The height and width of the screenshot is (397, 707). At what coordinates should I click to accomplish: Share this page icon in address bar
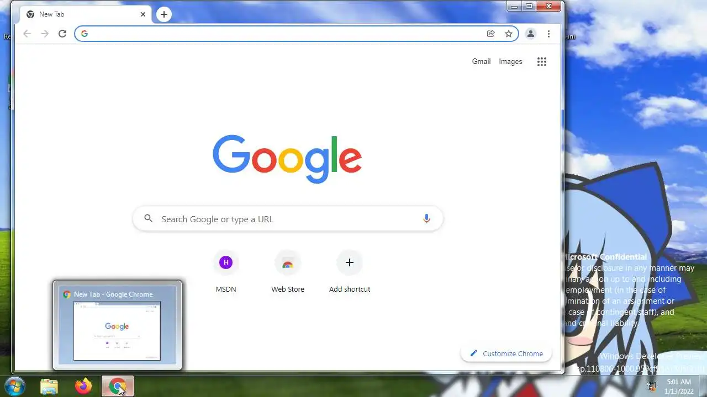coord(490,34)
